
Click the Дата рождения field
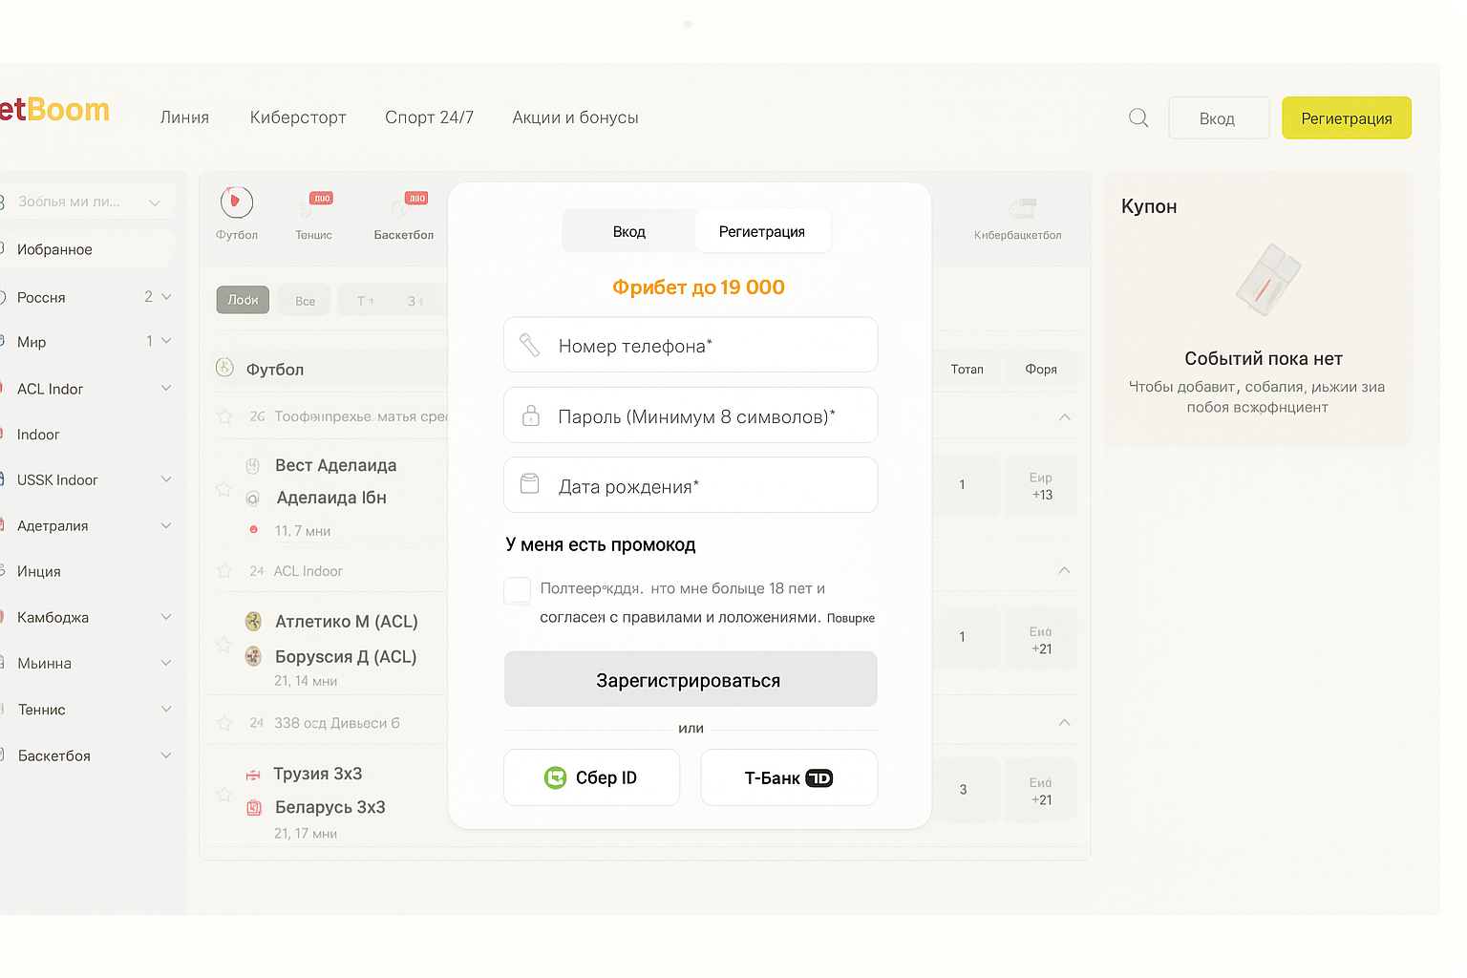tap(691, 486)
